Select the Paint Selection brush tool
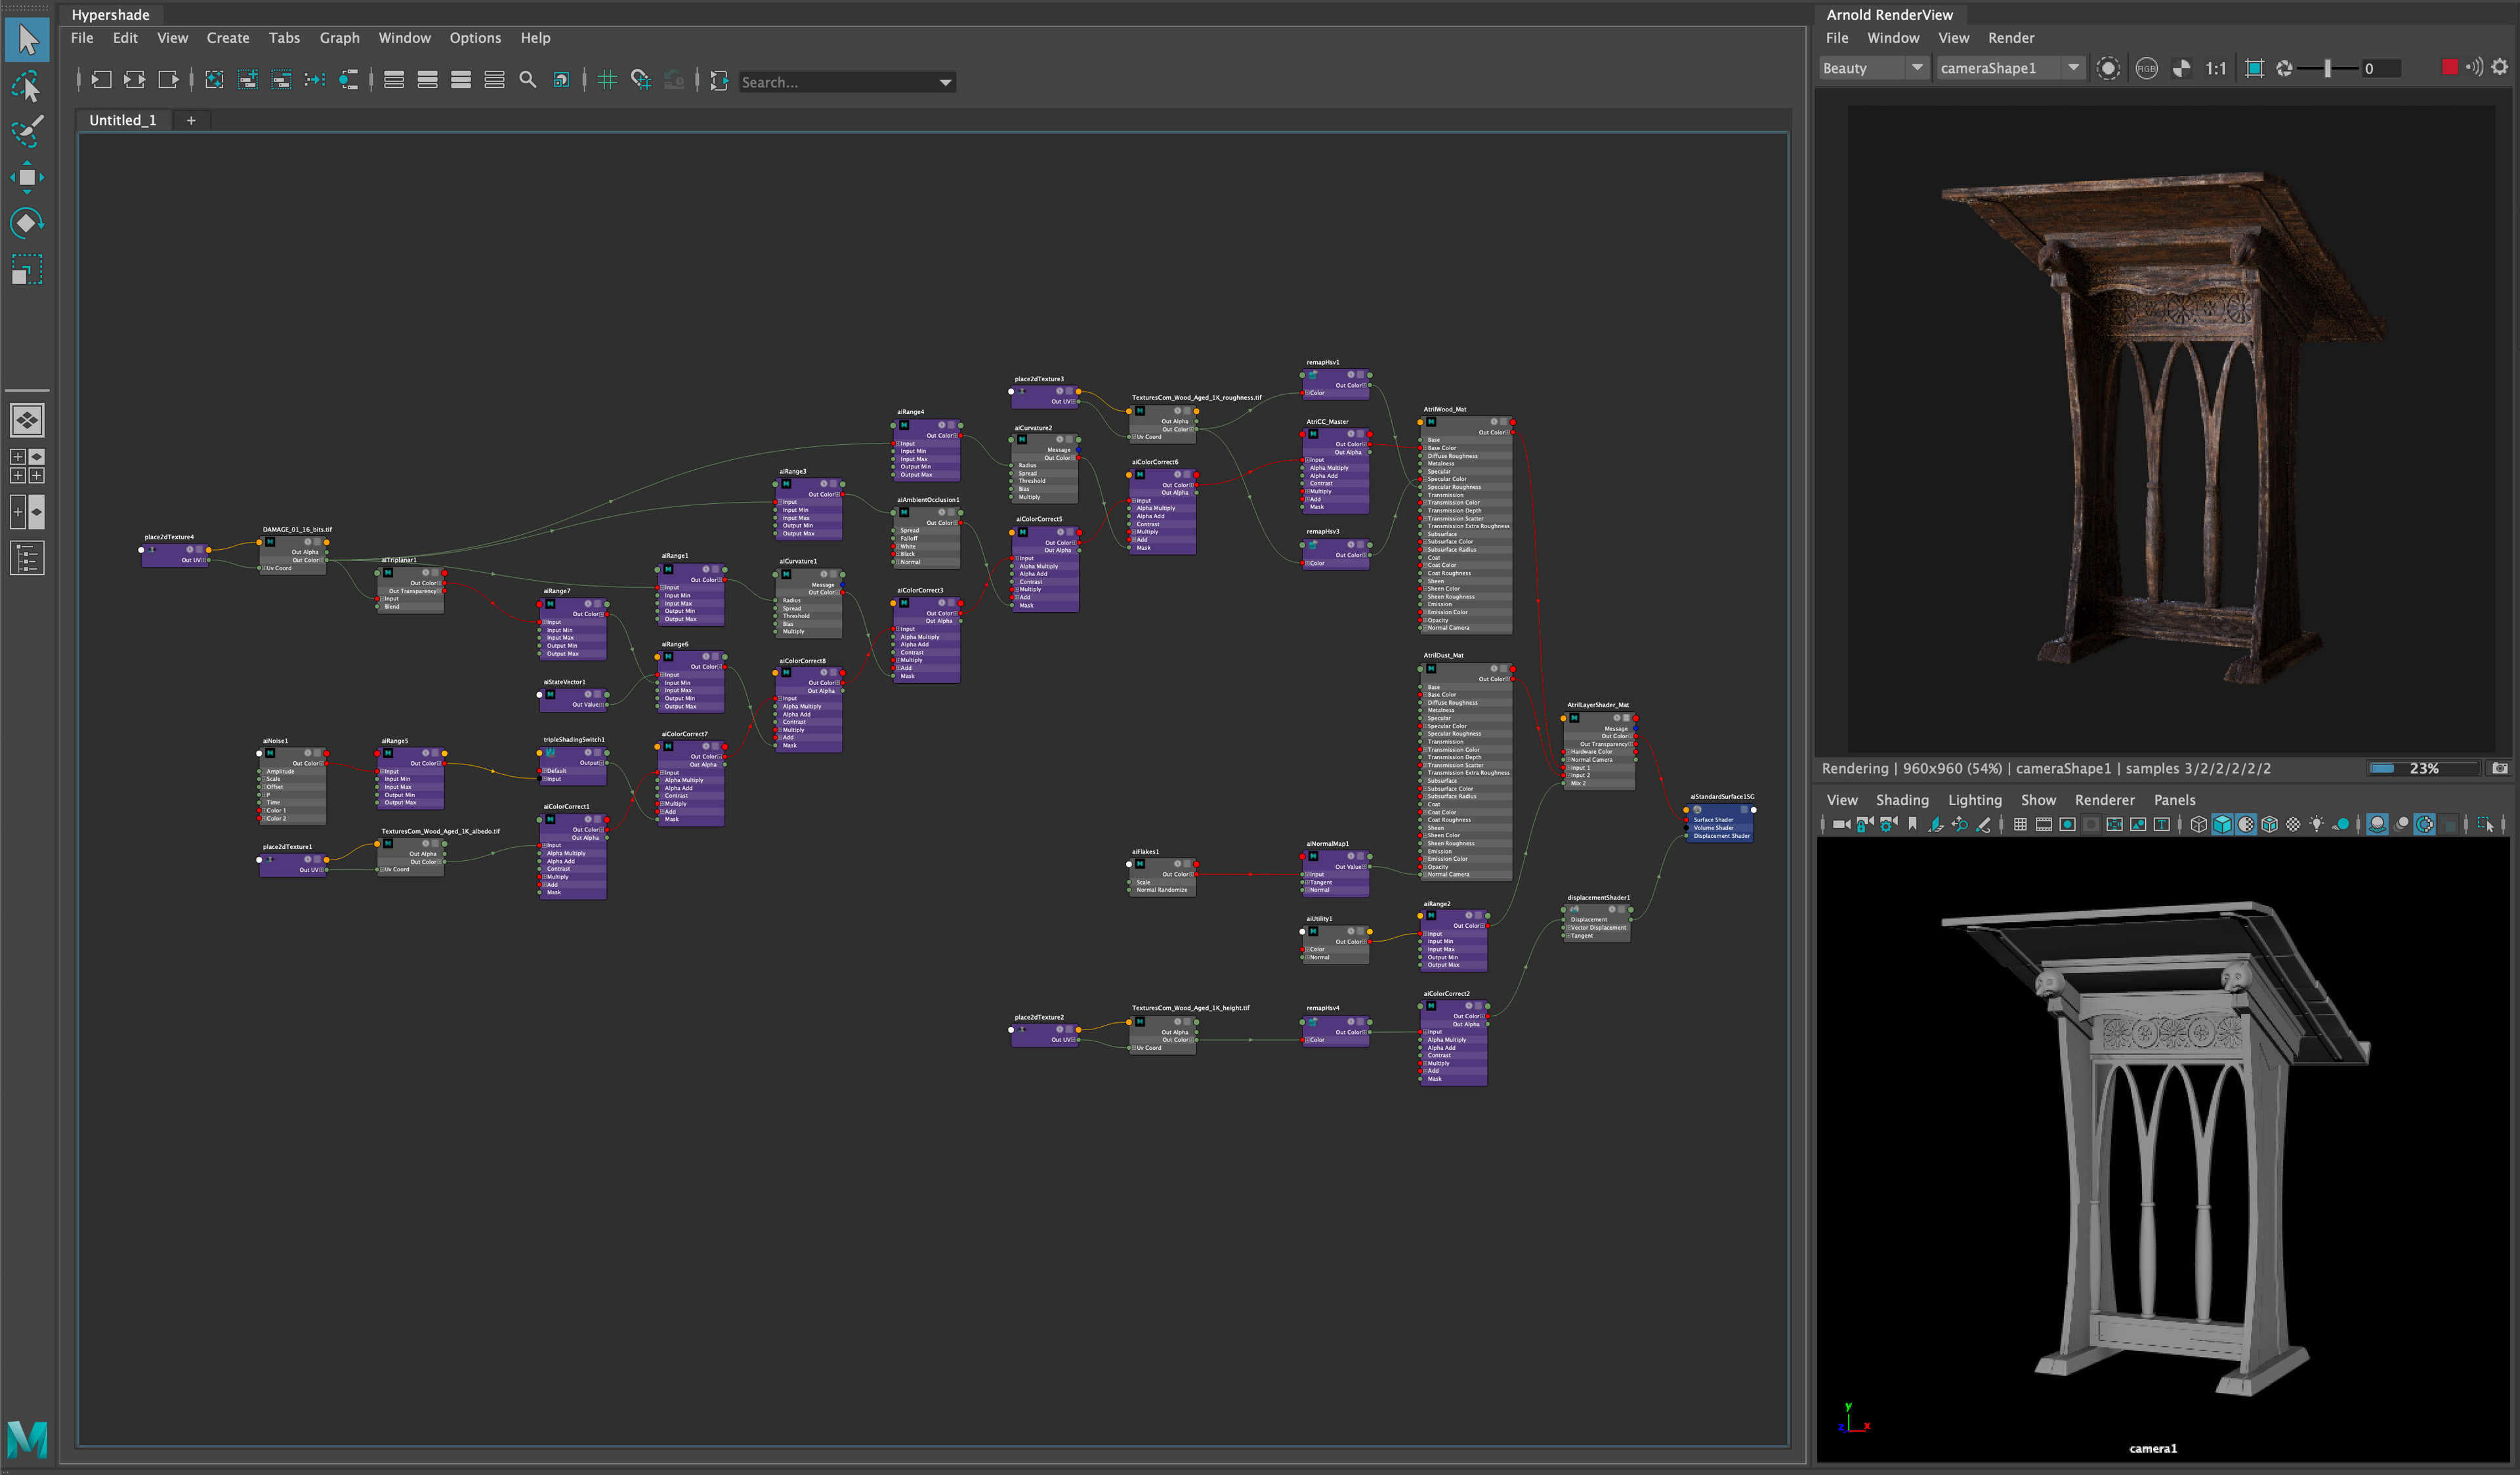2520x1475 pixels. click(x=27, y=131)
